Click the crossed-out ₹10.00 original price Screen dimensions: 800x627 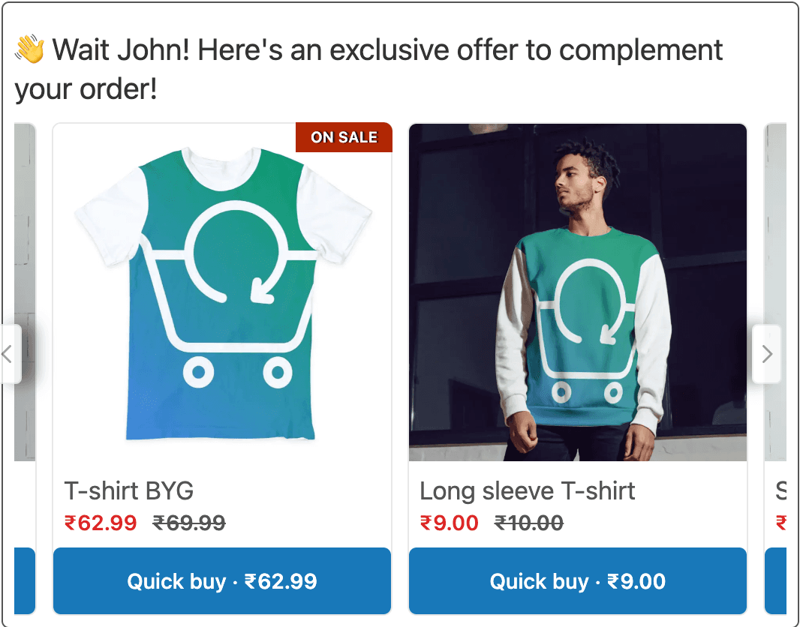529,523
